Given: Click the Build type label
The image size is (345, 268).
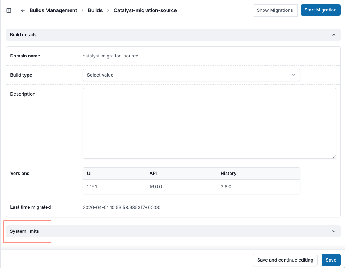Looking at the screenshot, I should point(21,75).
